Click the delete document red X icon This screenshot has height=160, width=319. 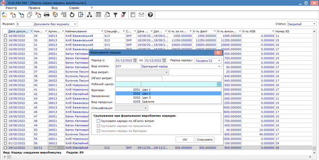(38, 15)
